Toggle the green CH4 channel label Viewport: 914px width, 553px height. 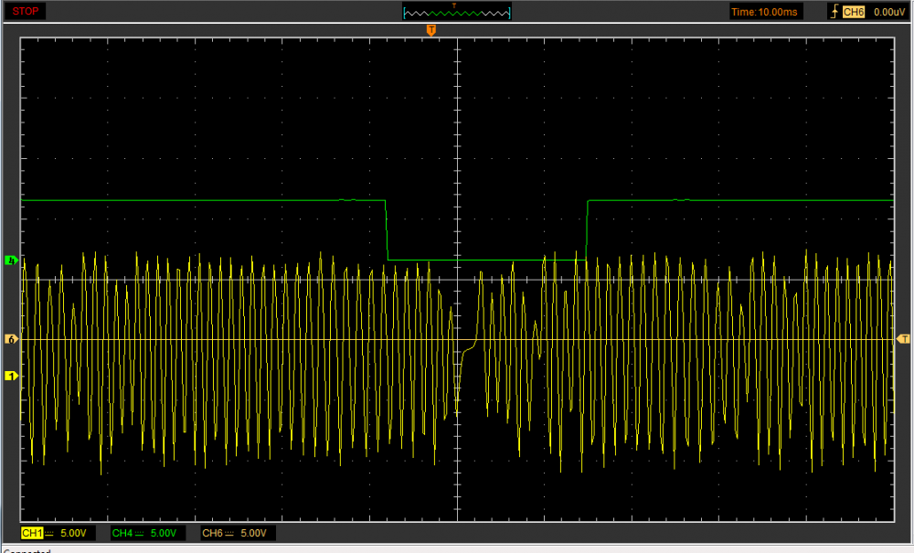pos(122,533)
